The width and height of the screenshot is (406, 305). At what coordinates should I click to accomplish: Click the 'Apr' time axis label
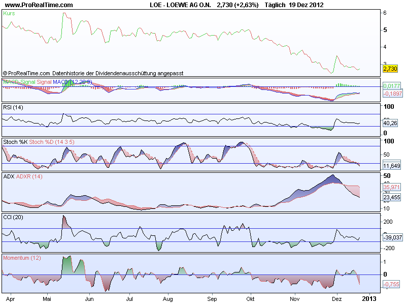pos(10,299)
